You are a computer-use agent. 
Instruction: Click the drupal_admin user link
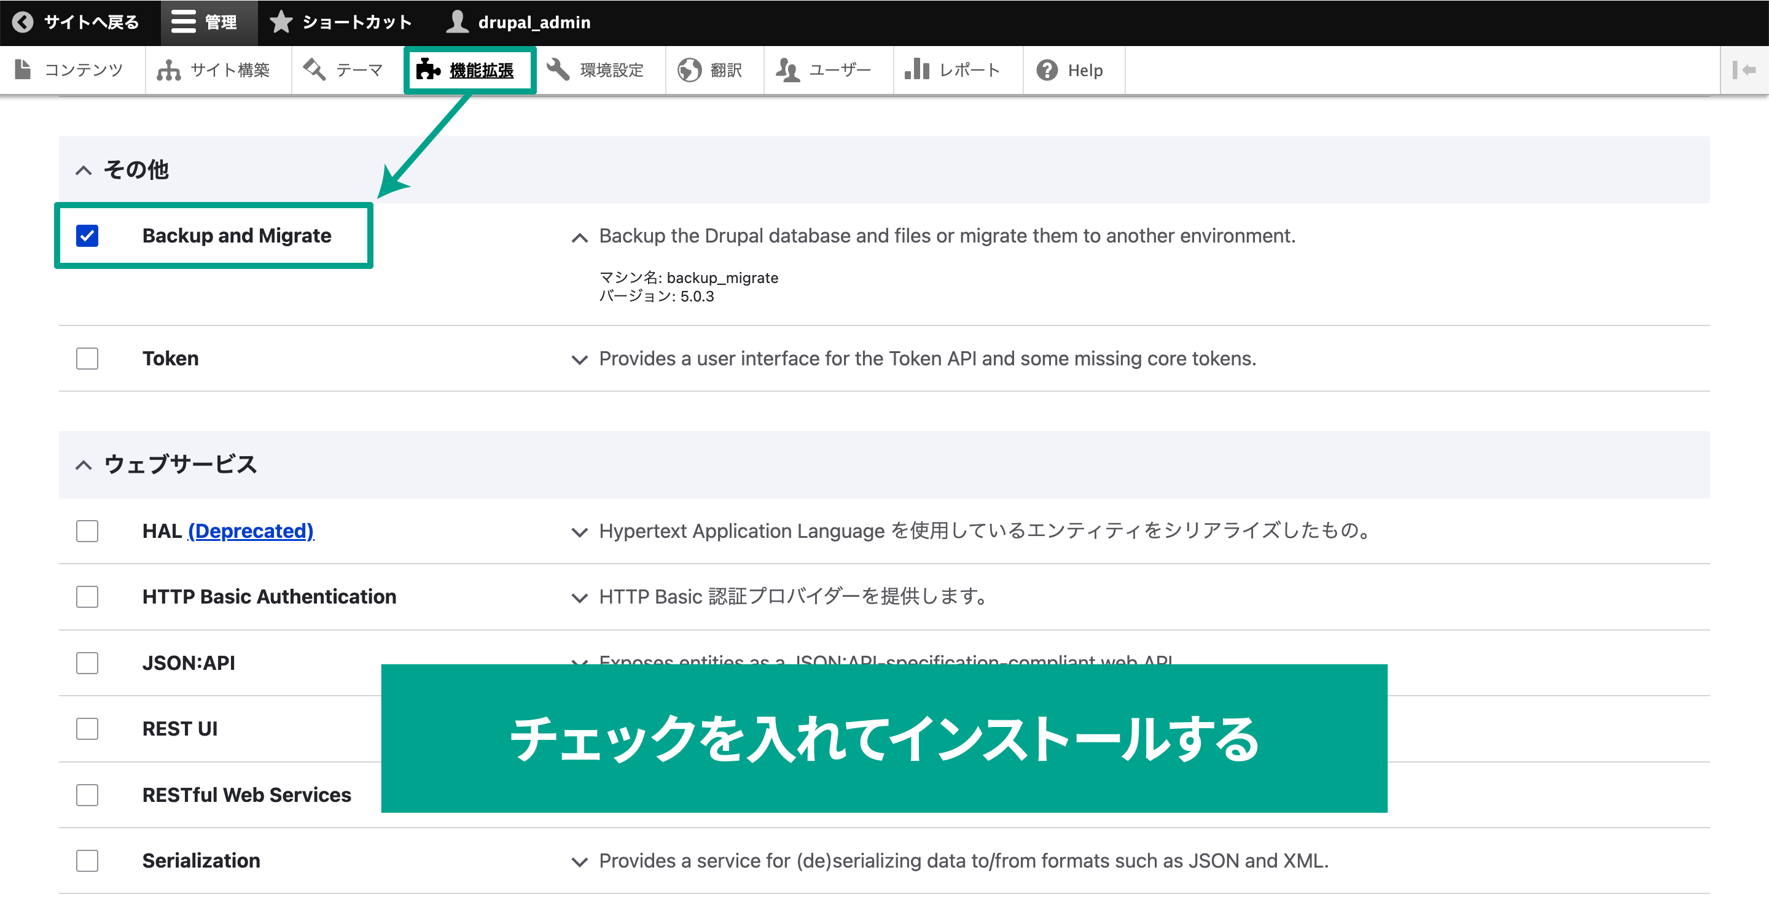click(525, 22)
